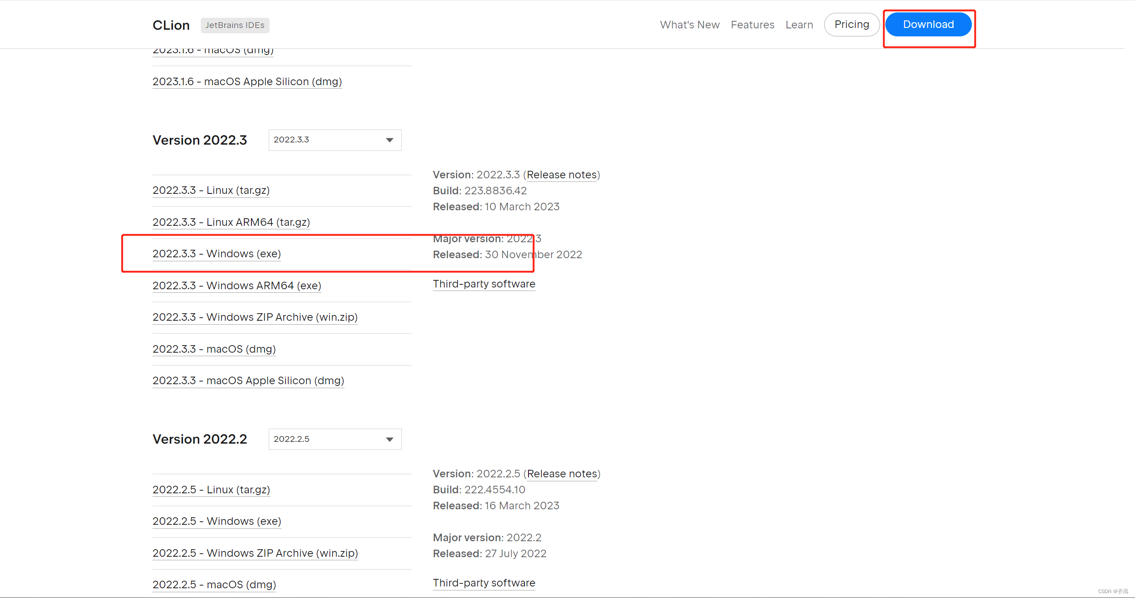Download 2022.2.5 Windows (exe)

(x=217, y=521)
